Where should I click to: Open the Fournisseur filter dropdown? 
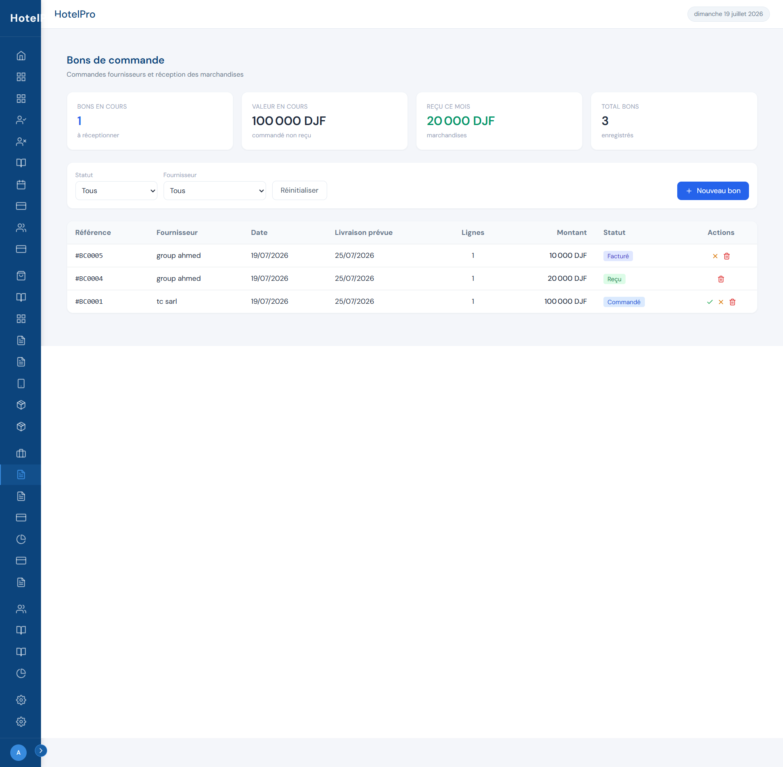coord(215,191)
